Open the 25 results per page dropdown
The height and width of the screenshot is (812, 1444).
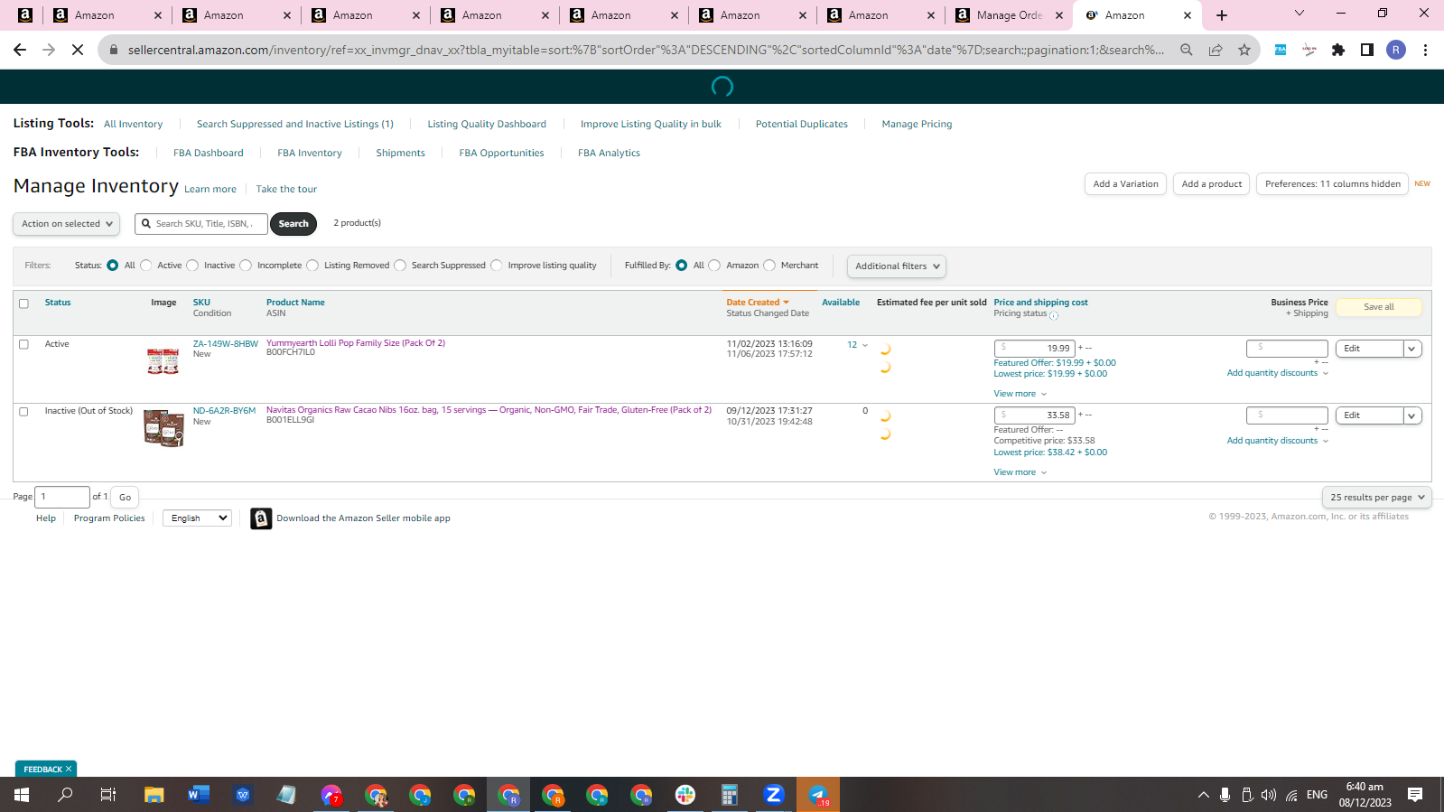click(1377, 498)
